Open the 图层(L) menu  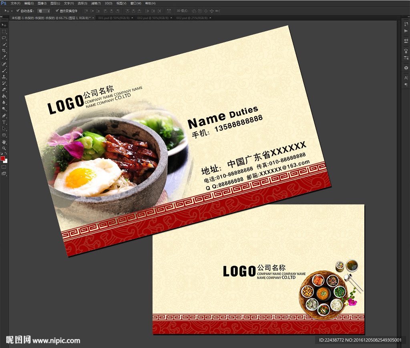coord(55,3)
